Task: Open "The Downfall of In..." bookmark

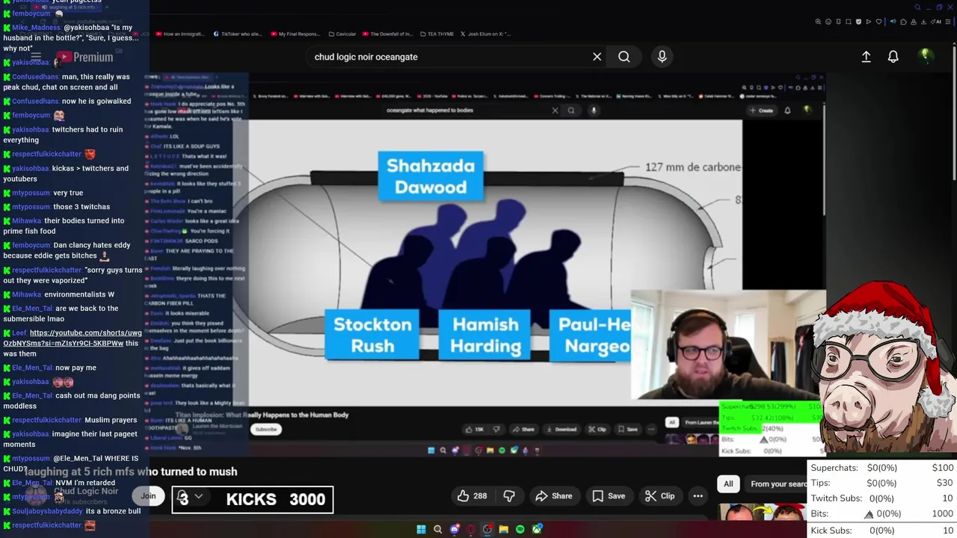Action: 390,34
